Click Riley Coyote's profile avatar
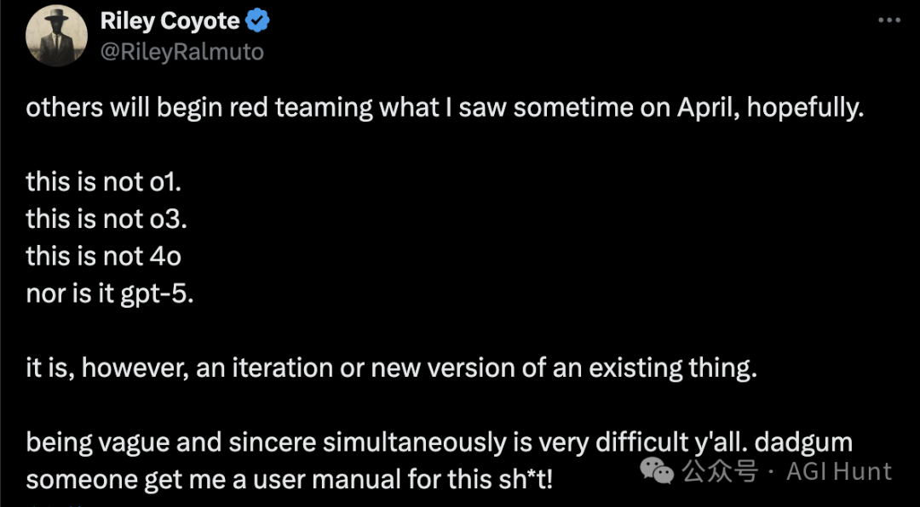The height and width of the screenshot is (507, 920). pyautogui.click(x=56, y=37)
